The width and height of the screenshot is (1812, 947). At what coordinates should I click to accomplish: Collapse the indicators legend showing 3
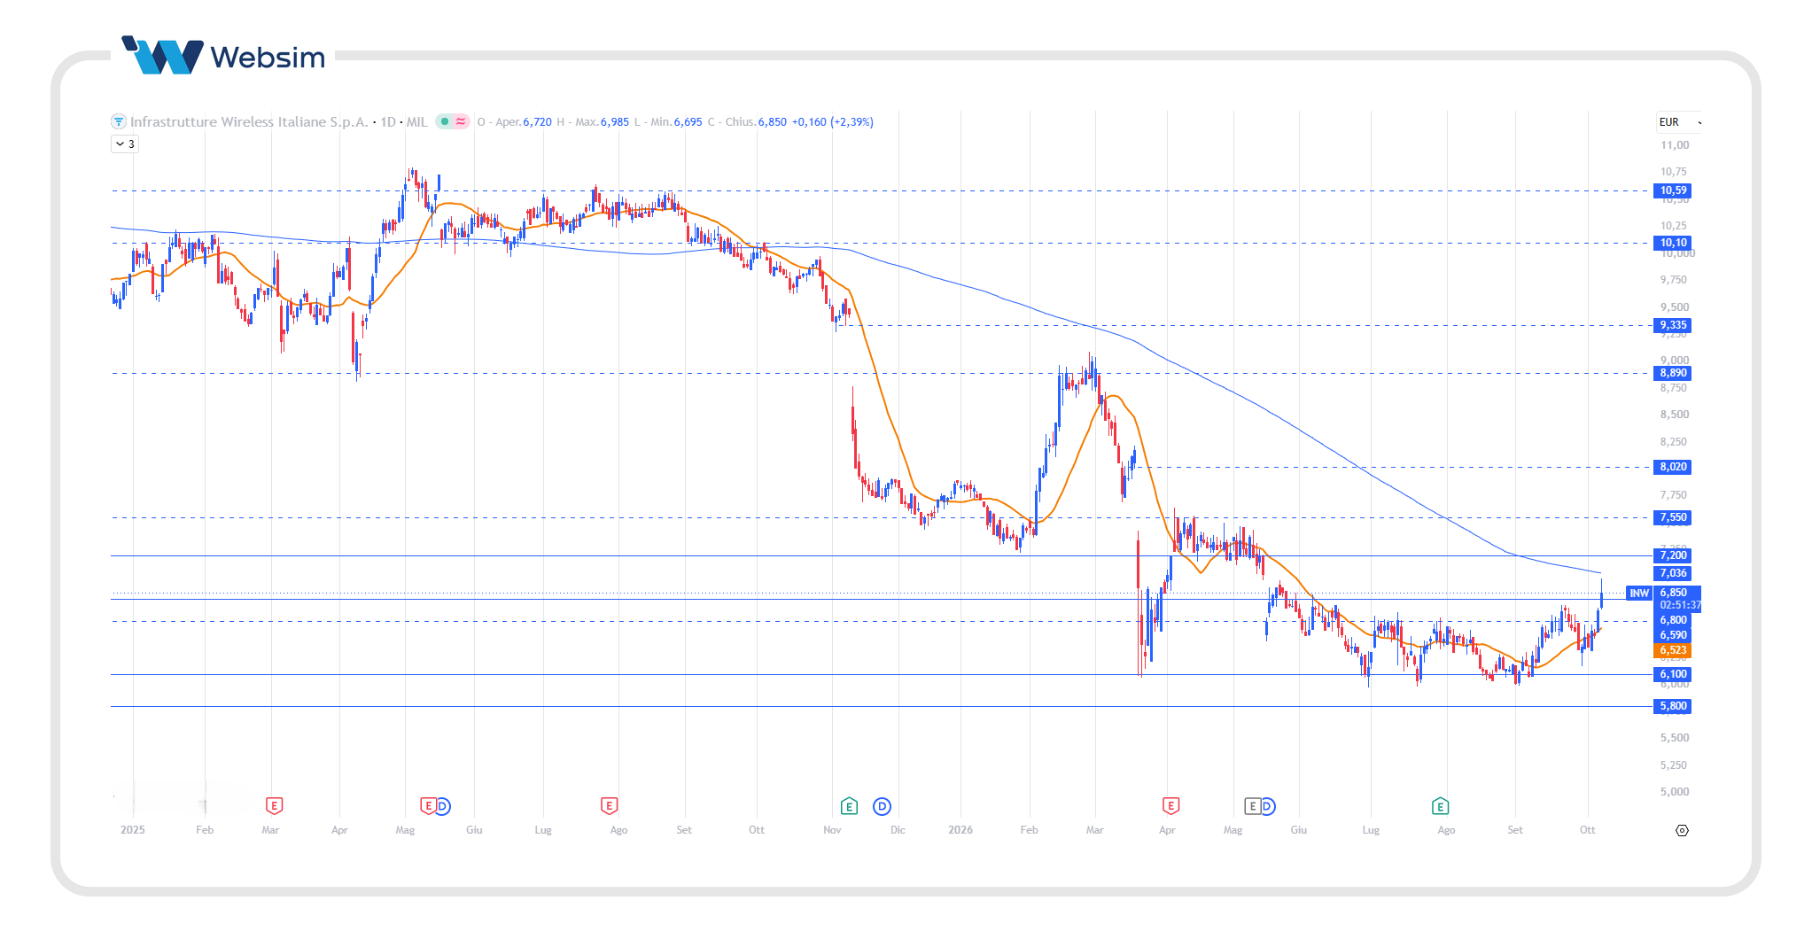125,144
